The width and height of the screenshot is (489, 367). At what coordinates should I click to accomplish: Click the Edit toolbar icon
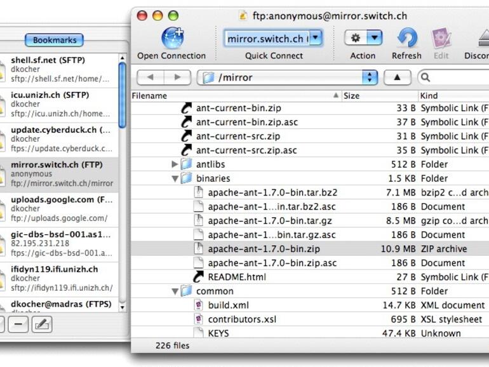click(441, 38)
